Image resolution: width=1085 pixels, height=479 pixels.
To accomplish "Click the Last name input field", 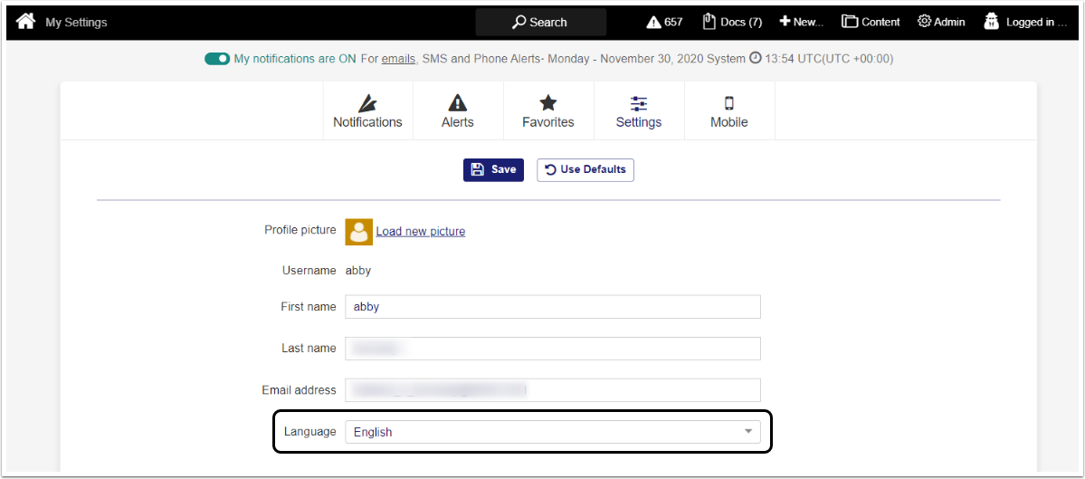I will click(553, 349).
